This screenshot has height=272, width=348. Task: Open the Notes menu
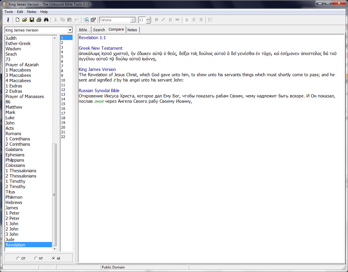point(32,12)
